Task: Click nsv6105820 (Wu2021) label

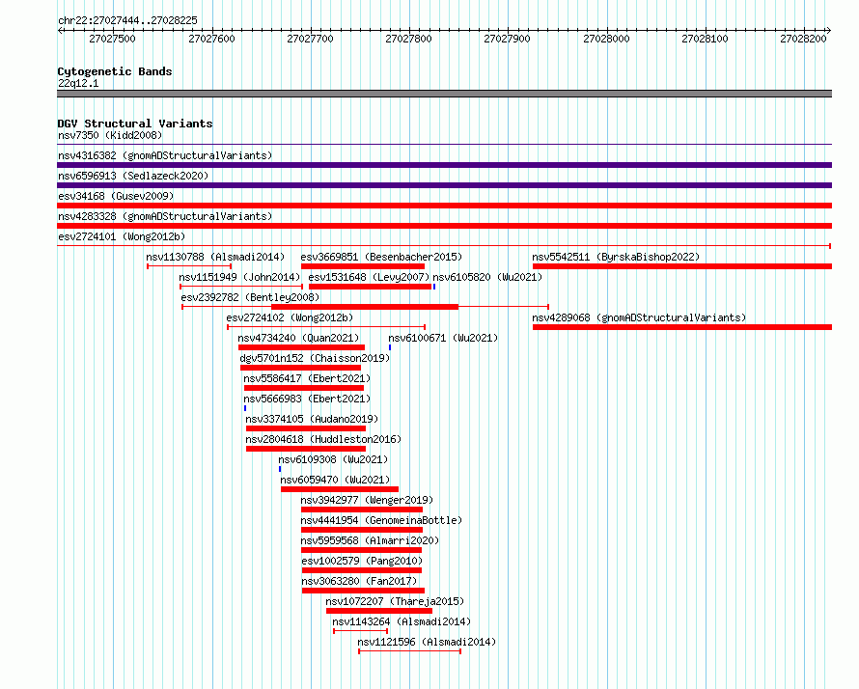Action: click(x=487, y=277)
